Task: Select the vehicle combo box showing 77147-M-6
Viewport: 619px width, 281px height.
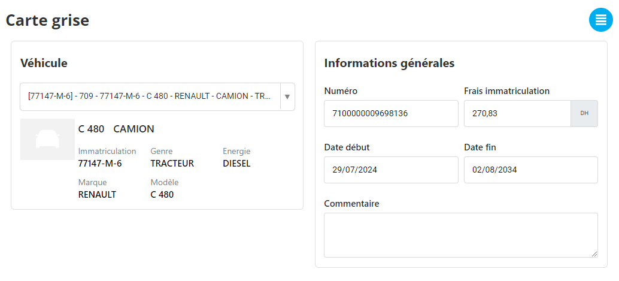Action: click(x=157, y=96)
